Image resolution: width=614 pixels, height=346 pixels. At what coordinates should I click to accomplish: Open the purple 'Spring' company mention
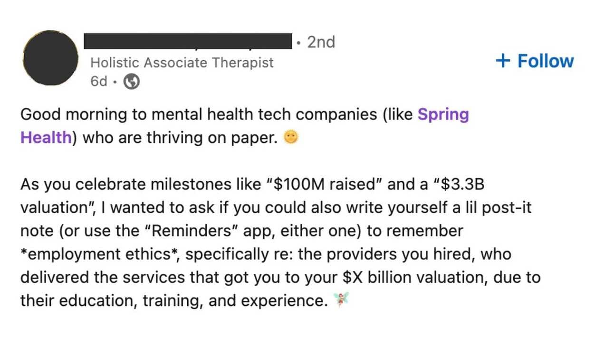443,115
